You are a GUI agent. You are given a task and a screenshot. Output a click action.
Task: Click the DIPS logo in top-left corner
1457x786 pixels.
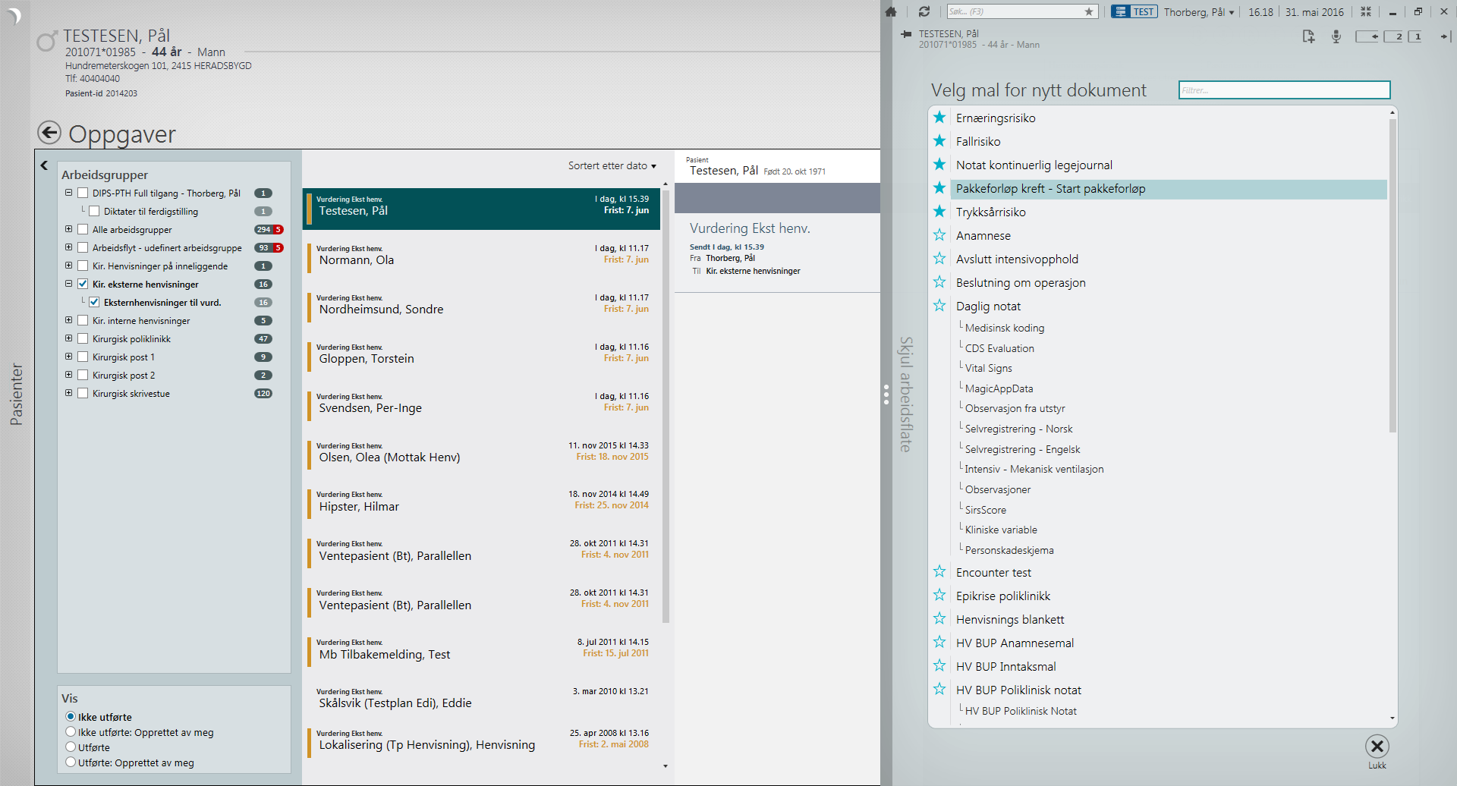tap(14, 15)
